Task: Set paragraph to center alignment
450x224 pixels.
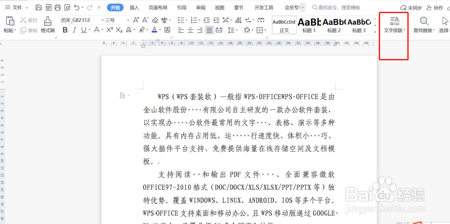Action: coord(190,30)
